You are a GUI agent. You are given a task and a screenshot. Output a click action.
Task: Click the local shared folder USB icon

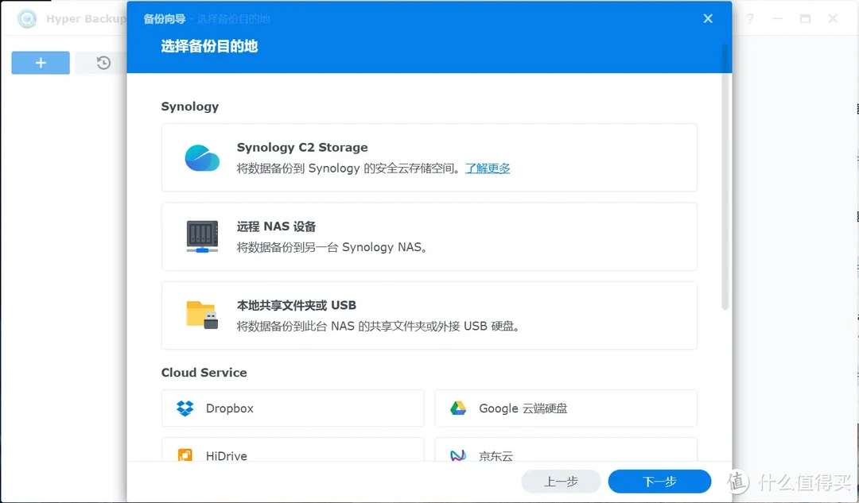click(201, 314)
